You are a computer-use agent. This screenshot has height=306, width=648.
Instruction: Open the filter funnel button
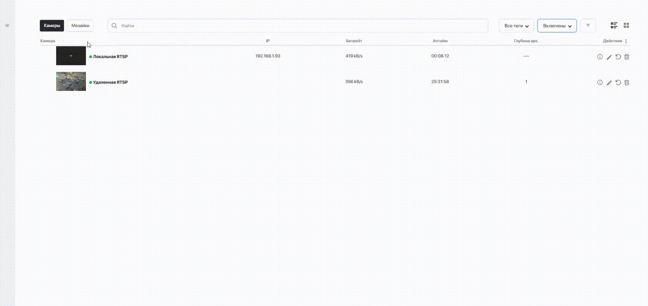(x=588, y=25)
